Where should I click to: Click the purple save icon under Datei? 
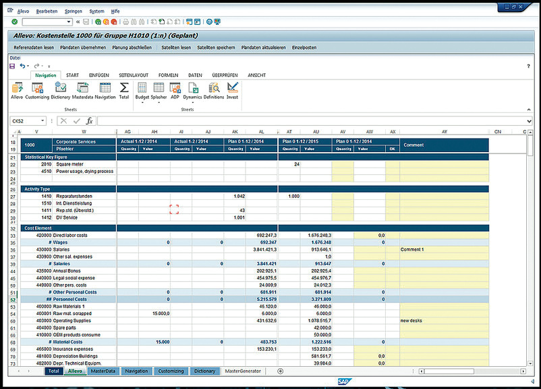click(x=12, y=66)
